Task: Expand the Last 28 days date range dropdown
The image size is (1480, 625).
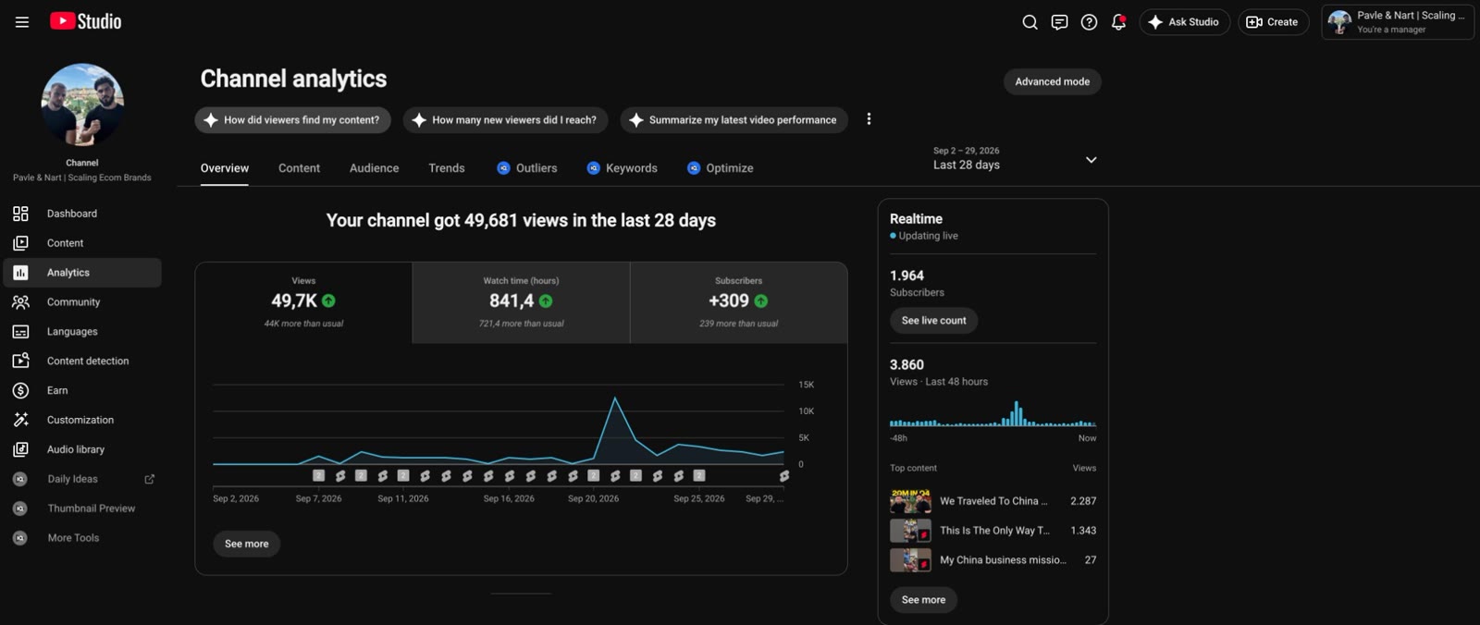Action: coord(1015,159)
